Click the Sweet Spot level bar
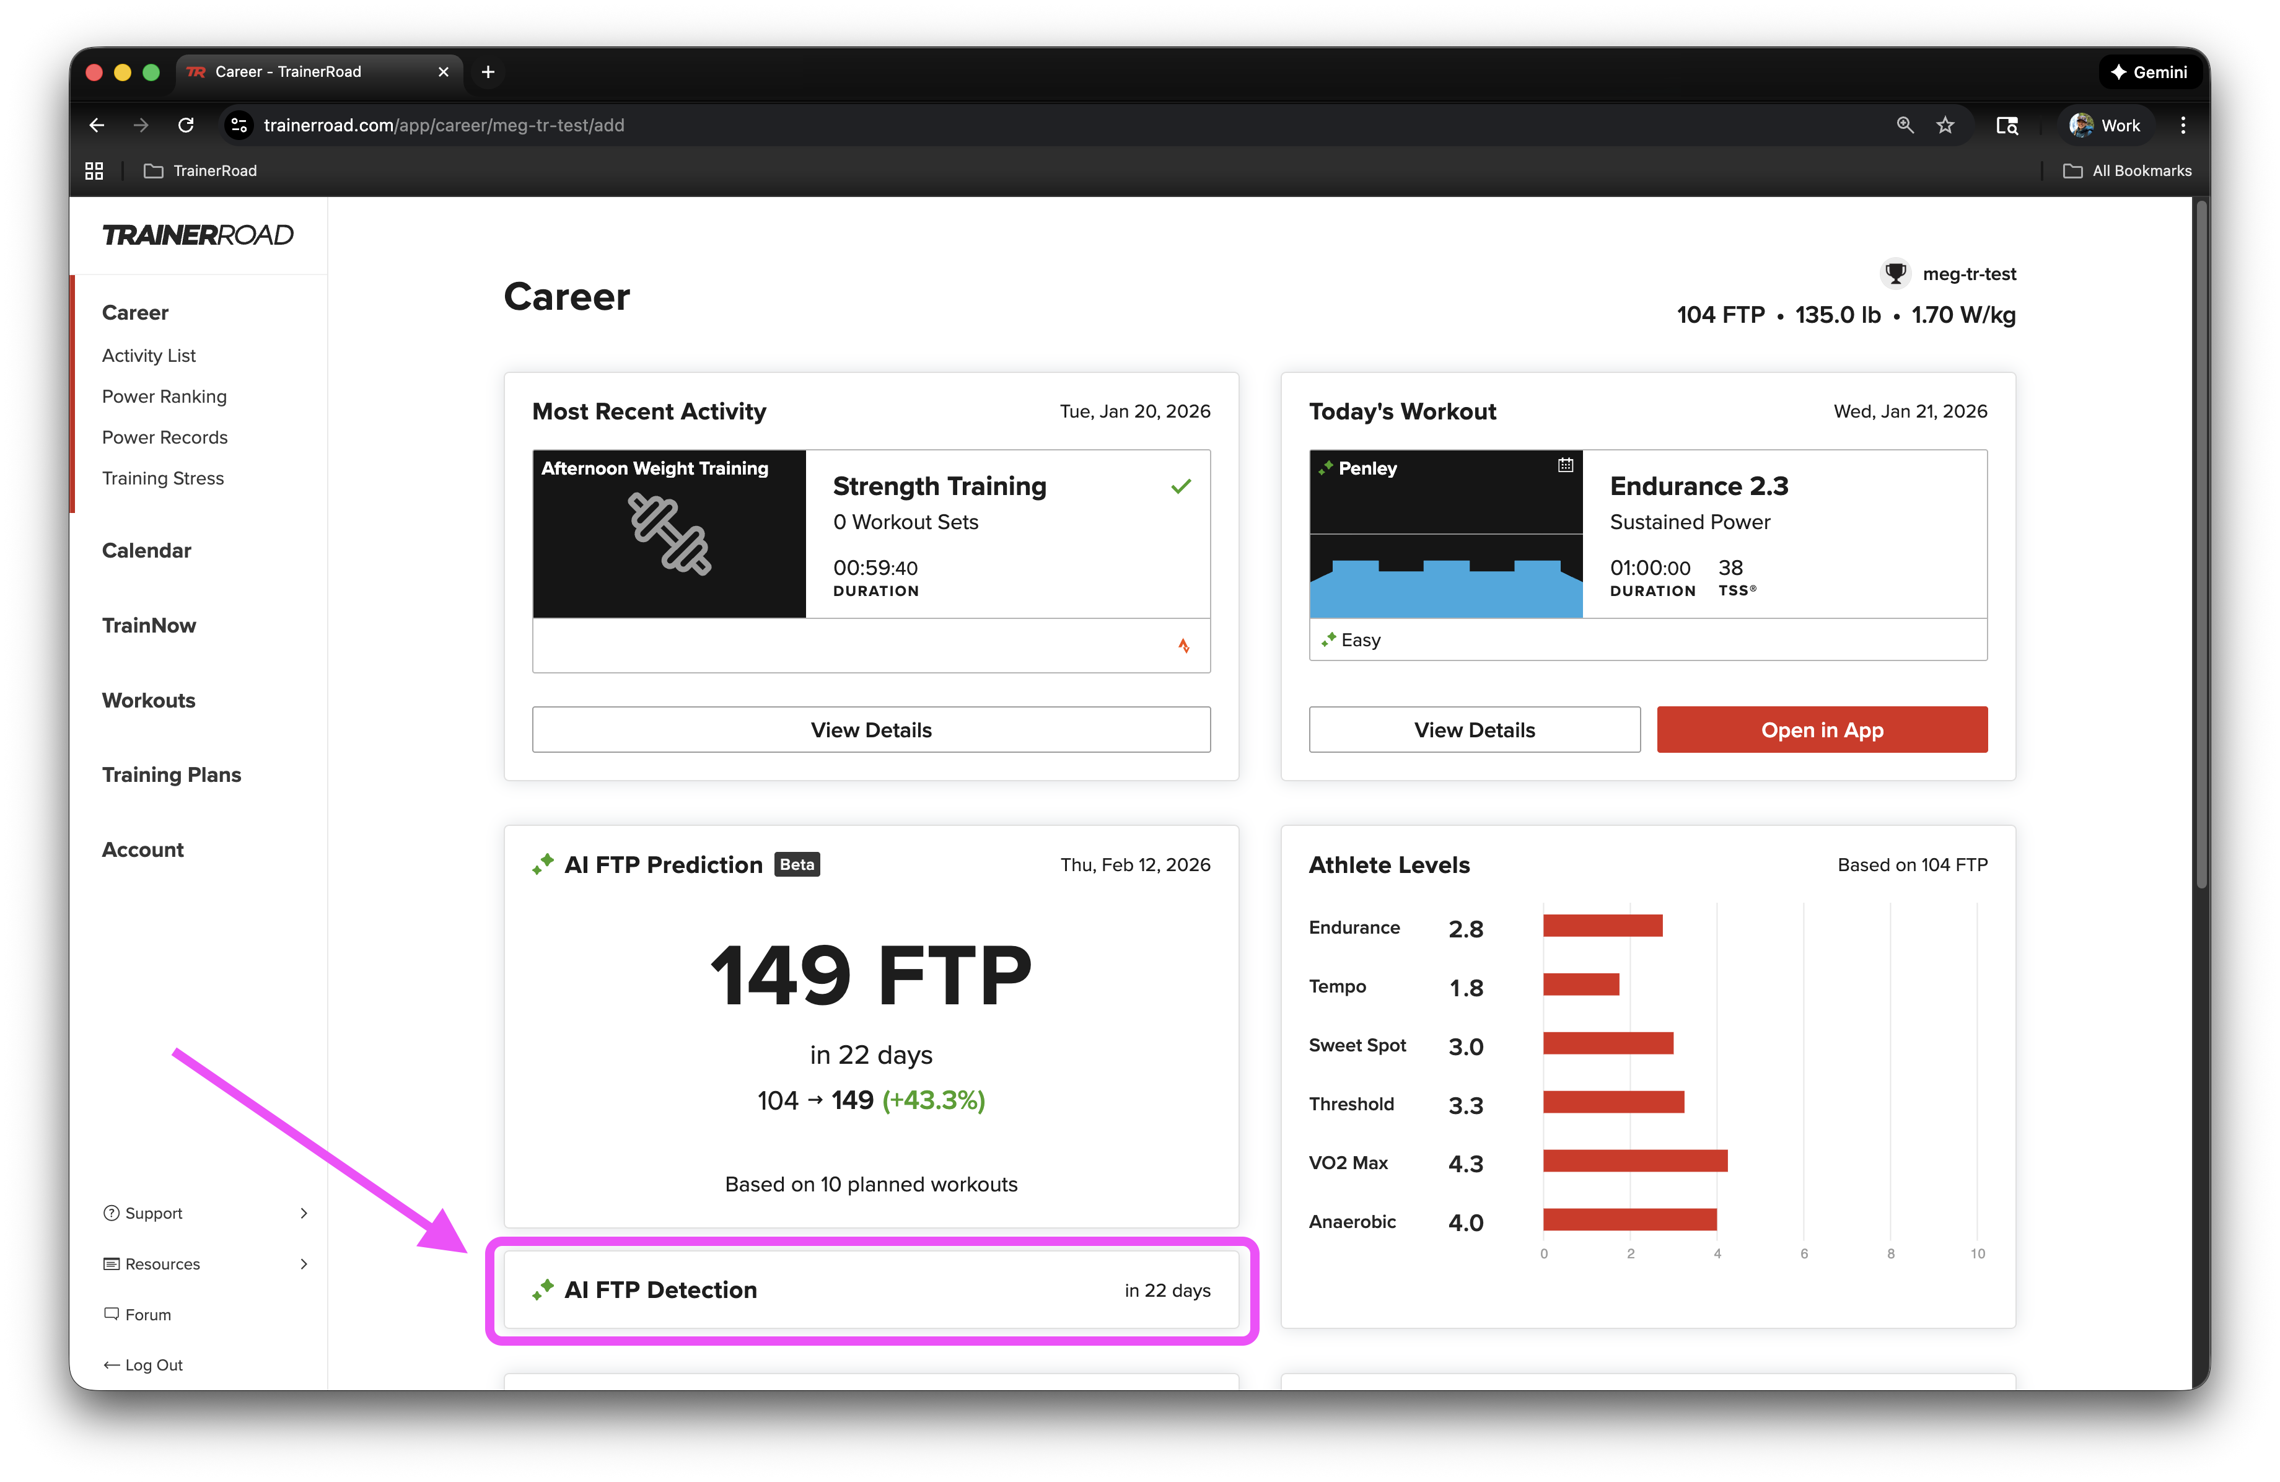2280x1482 pixels. coord(1608,1043)
